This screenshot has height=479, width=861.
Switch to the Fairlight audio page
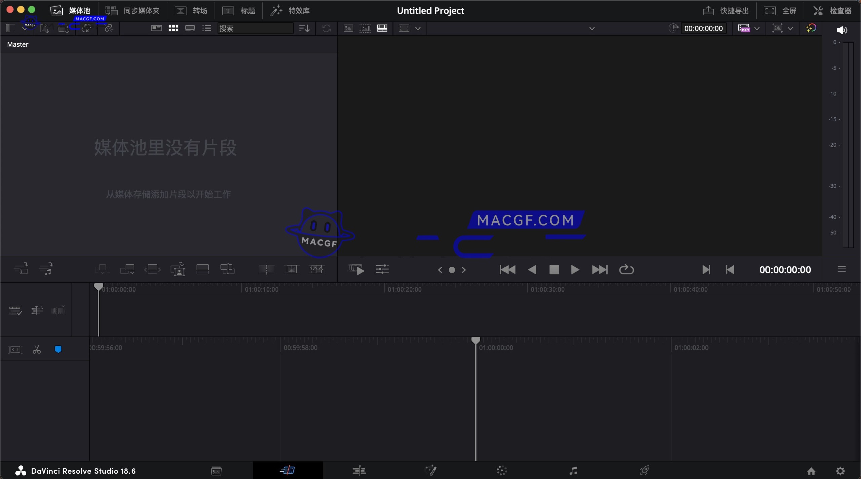573,470
